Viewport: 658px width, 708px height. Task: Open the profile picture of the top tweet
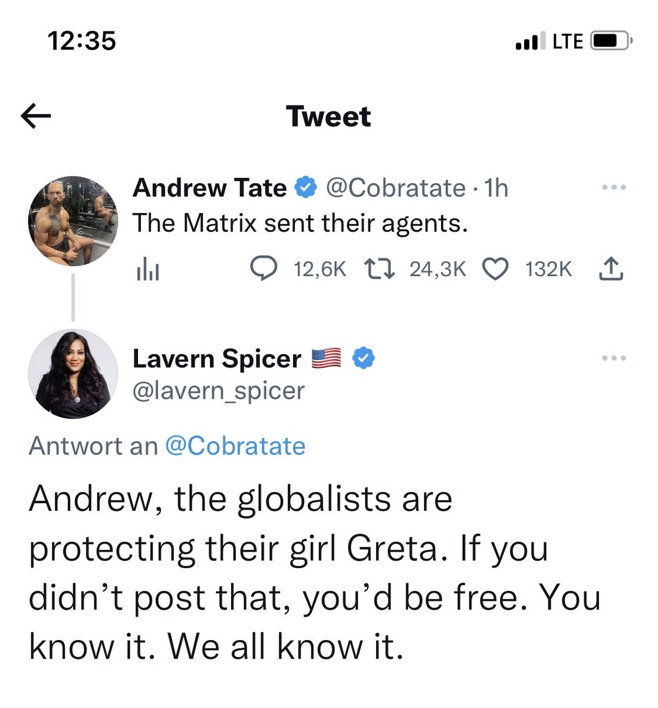[x=73, y=221]
